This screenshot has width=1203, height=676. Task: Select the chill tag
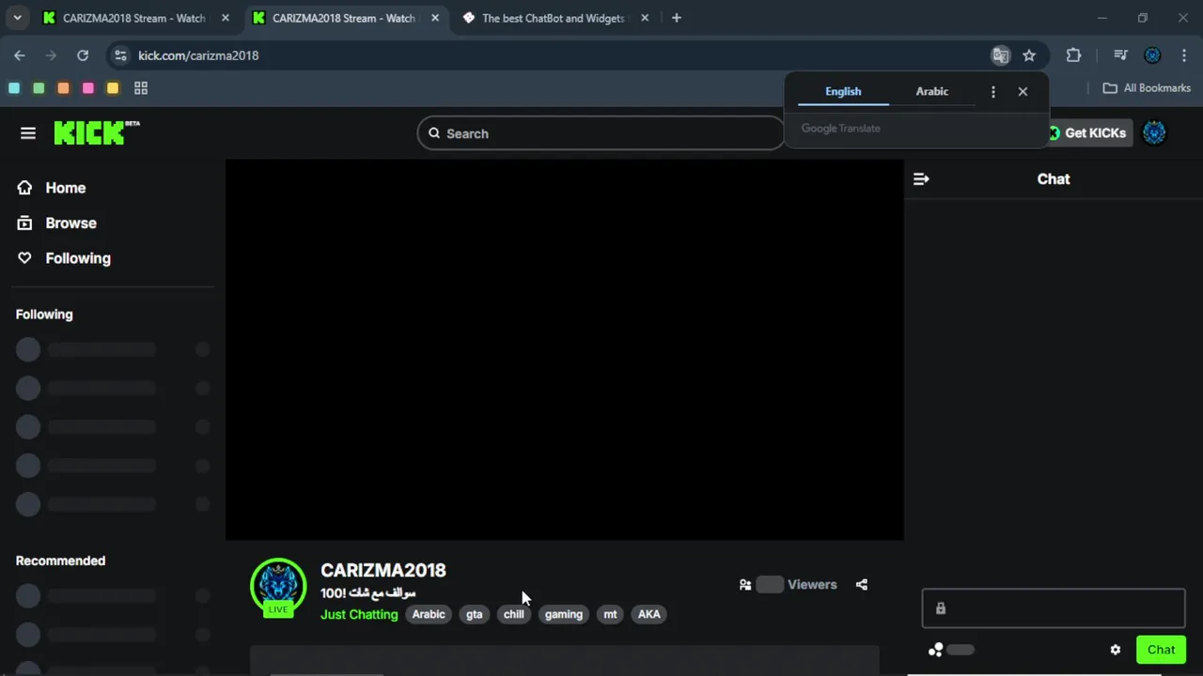pyautogui.click(x=514, y=614)
